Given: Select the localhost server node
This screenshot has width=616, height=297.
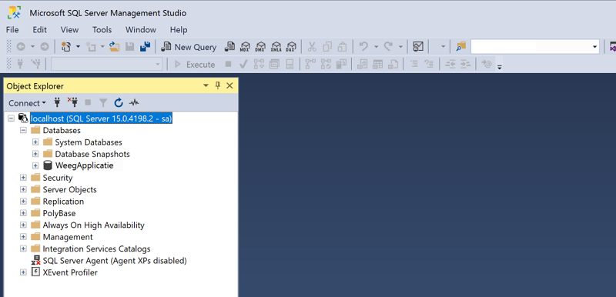Looking at the screenshot, I should coord(102,118).
